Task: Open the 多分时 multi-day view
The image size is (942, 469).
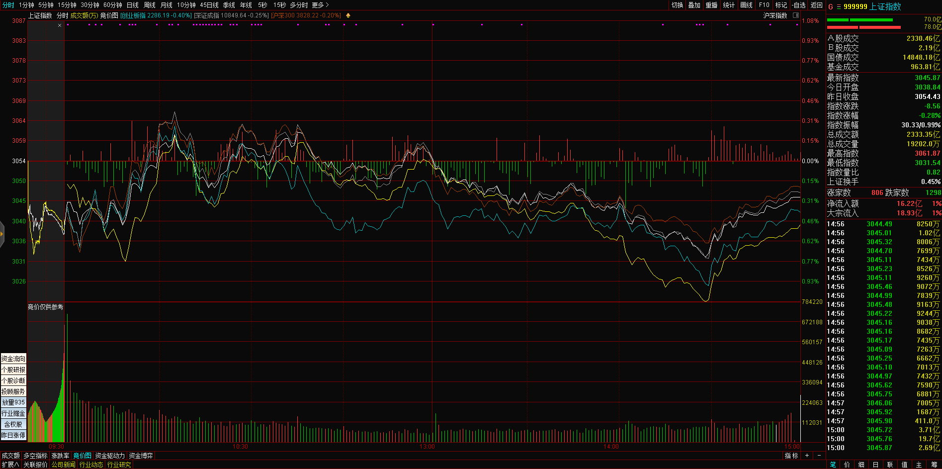Action: point(299,5)
